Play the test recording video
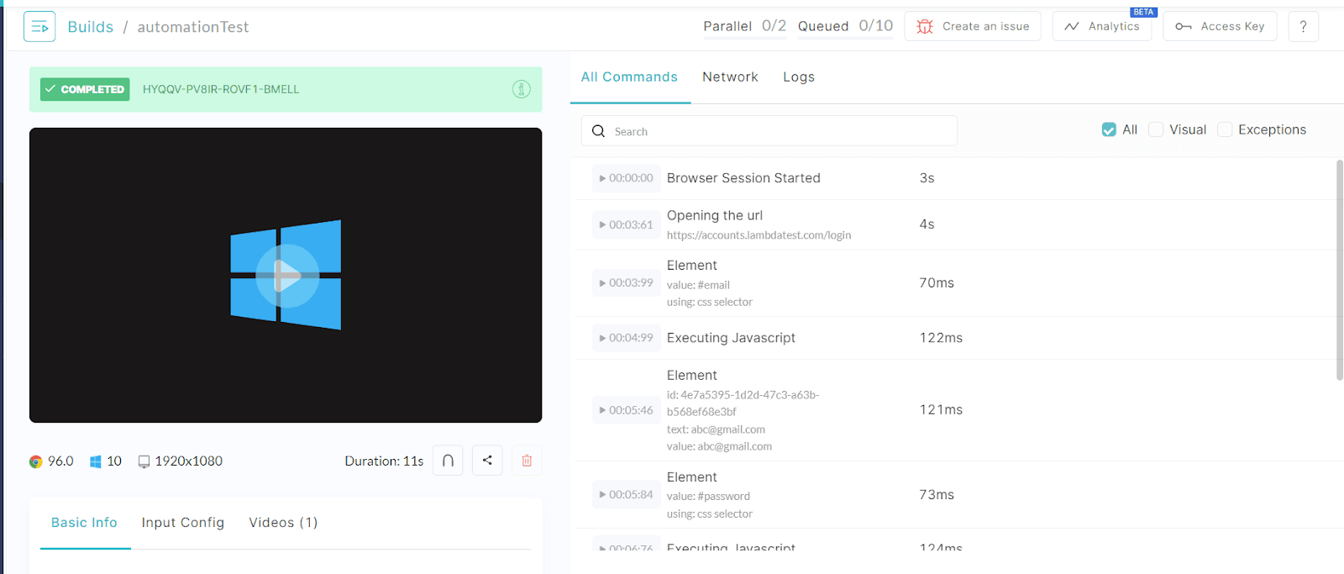1344x574 pixels. pyautogui.click(x=286, y=275)
